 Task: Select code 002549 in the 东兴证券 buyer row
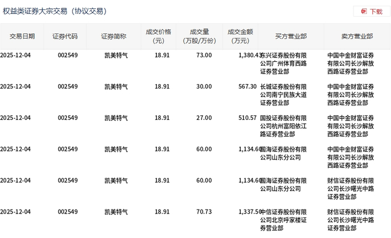[68, 55]
